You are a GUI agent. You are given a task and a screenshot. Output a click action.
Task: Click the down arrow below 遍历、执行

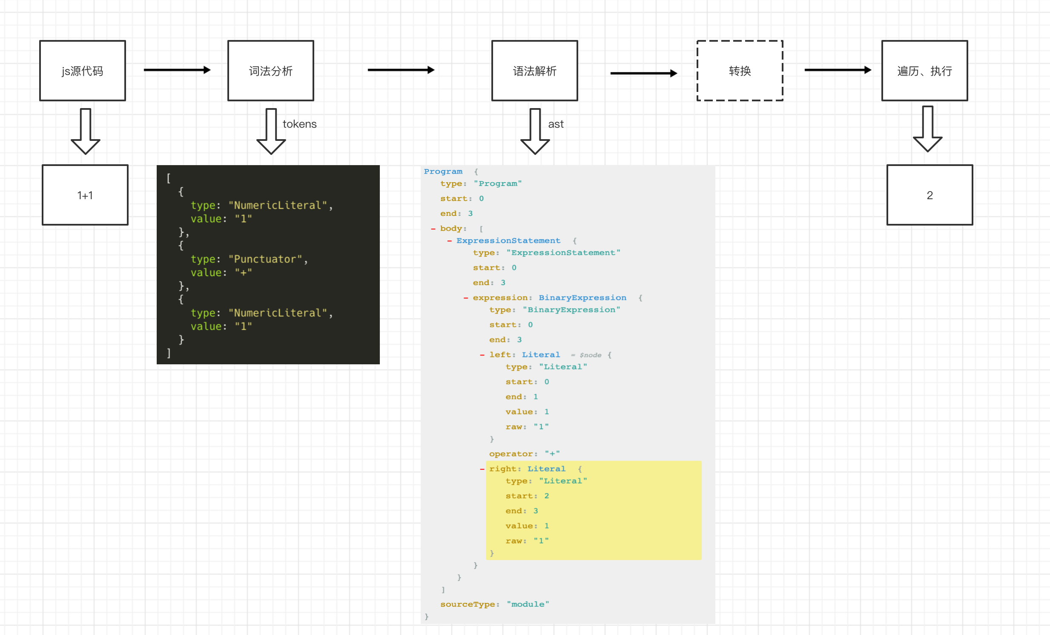point(927,129)
